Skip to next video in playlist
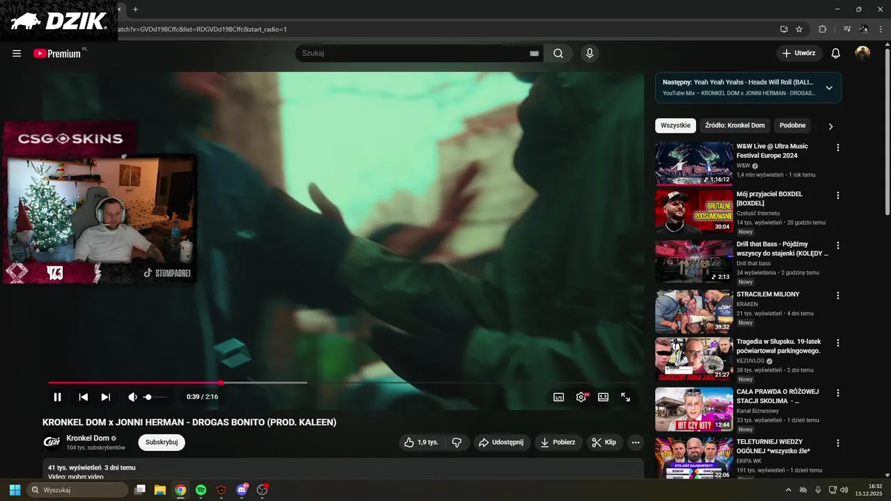The height and width of the screenshot is (501, 891). 106,397
